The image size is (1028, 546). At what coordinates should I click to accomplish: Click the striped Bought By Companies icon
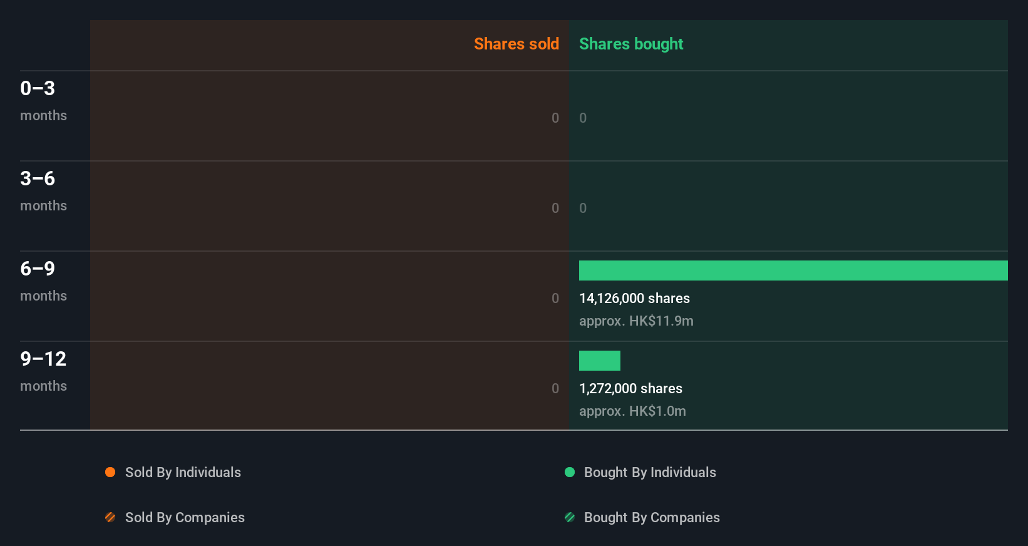click(570, 517)
